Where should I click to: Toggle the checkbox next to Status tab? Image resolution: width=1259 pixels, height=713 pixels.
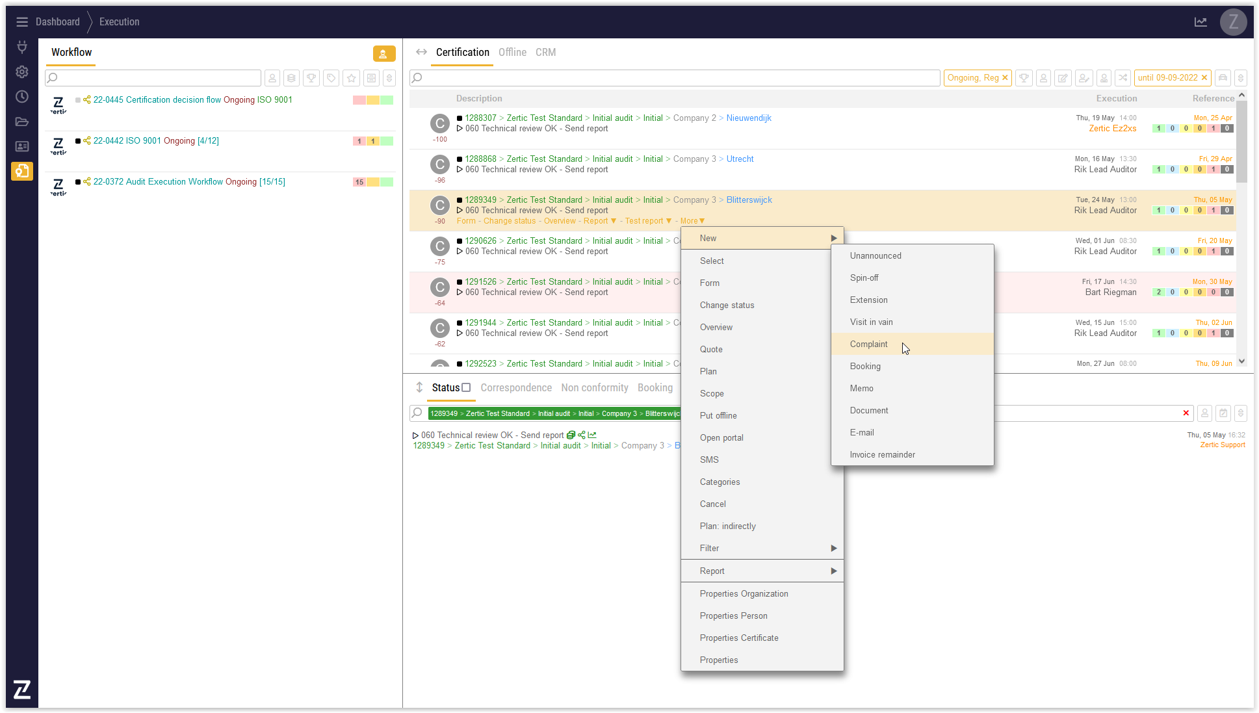coord(466,388)
